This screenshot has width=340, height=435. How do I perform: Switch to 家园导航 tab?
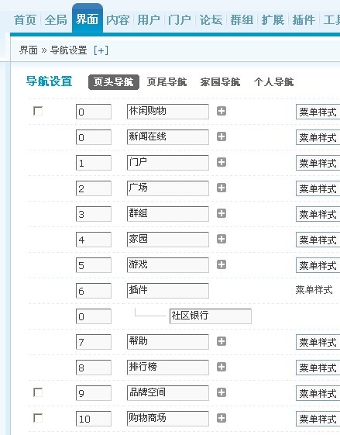pyautogui.click(x=220, y=82)
